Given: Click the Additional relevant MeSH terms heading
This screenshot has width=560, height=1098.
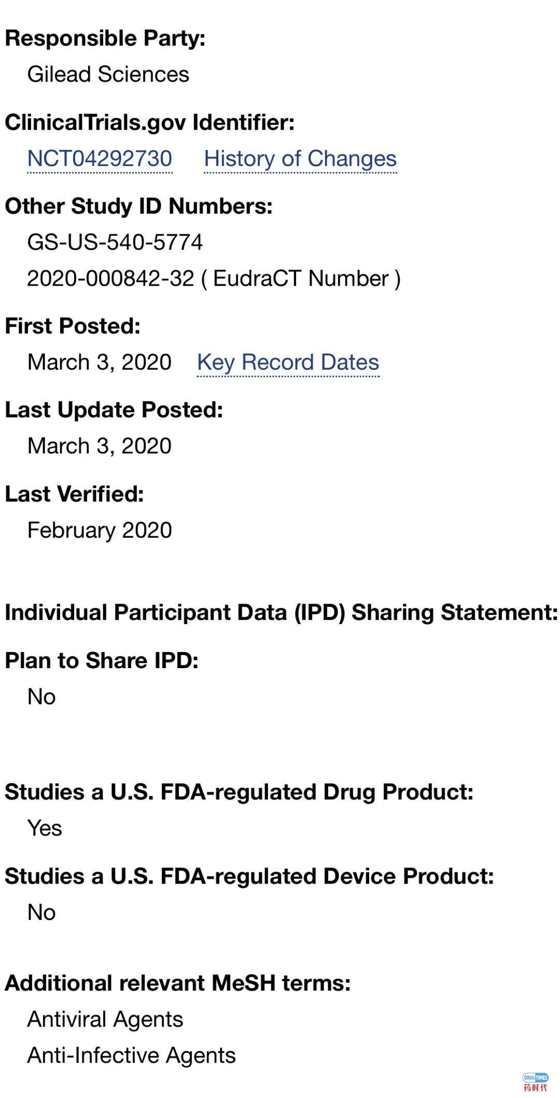Looking at the screenshot, I should [x=178, y=983].
